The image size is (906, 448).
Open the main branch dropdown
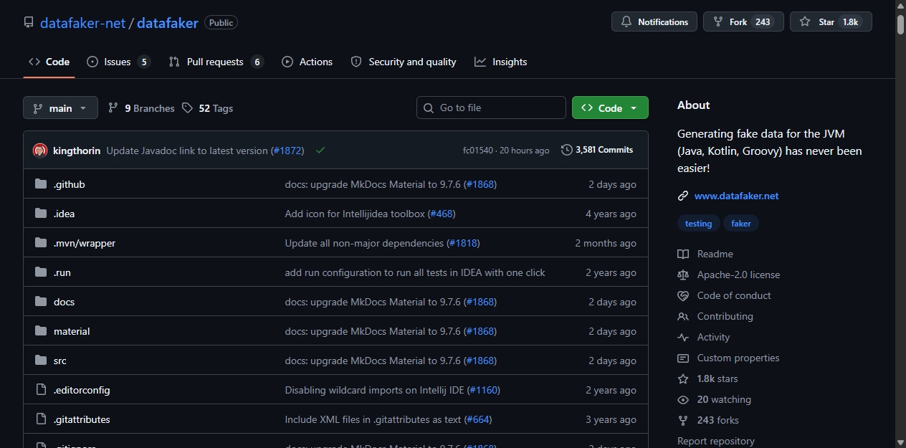[x=60, y=108]
